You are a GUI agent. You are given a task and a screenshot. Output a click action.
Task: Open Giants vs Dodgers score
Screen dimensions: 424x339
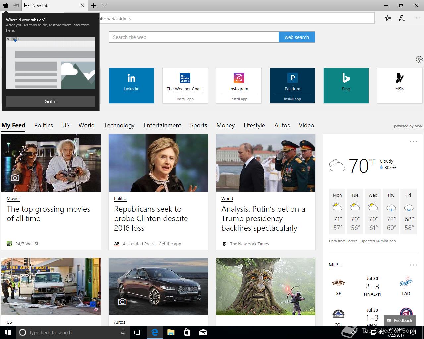(372, 287)
